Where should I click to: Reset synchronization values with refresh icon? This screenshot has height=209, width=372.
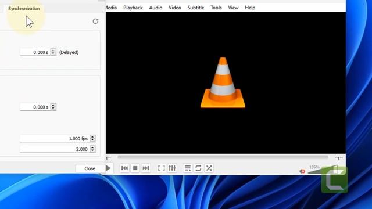[x=95, y=21]
